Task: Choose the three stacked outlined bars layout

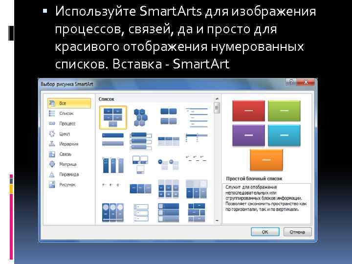Action: [x=141, y=141]
